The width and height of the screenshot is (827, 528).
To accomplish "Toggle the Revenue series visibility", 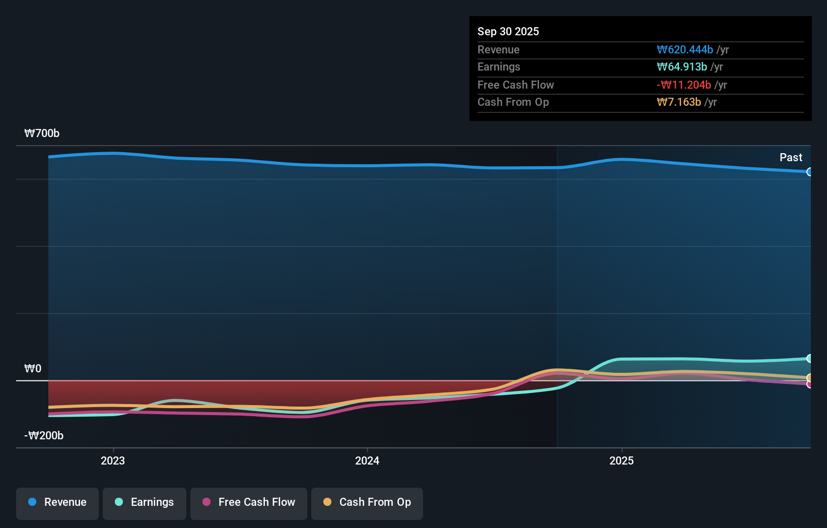I will [57, 502].
